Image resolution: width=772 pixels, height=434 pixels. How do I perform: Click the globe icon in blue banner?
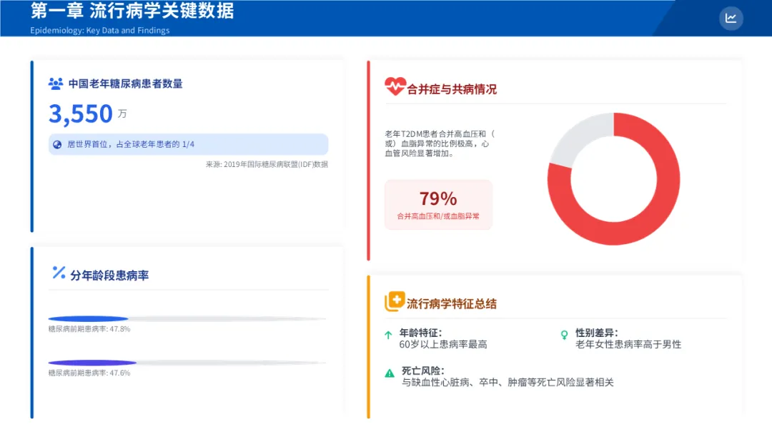click(x=57, y=144)
